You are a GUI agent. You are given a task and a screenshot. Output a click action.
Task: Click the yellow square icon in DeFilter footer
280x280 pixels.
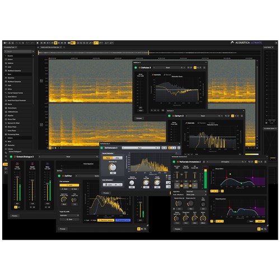(x=139, y=229)
